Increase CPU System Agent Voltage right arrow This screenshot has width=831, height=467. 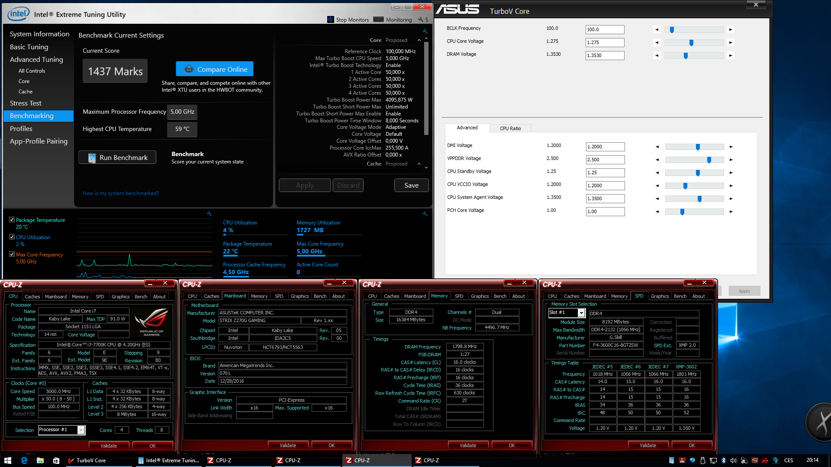tap(731, 199)
